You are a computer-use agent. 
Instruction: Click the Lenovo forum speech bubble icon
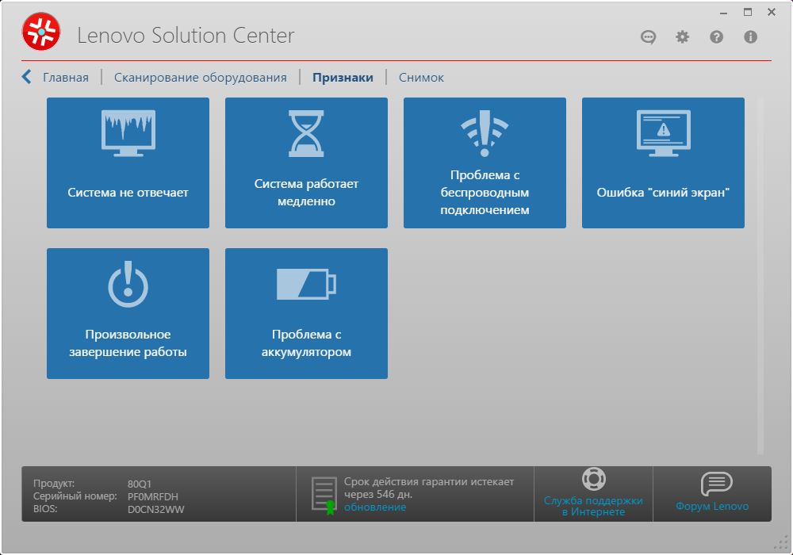[716, 484]
